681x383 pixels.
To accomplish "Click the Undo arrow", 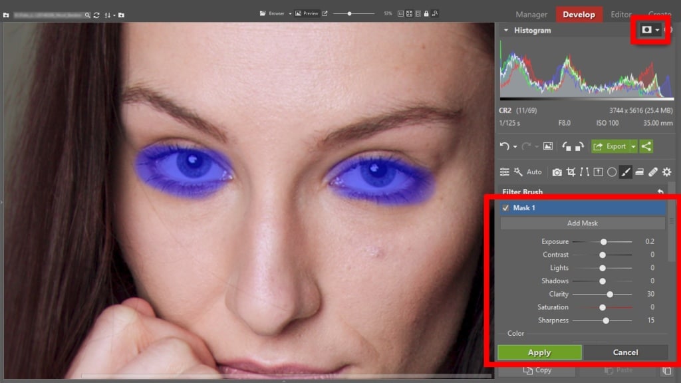I will pos(503,146).
